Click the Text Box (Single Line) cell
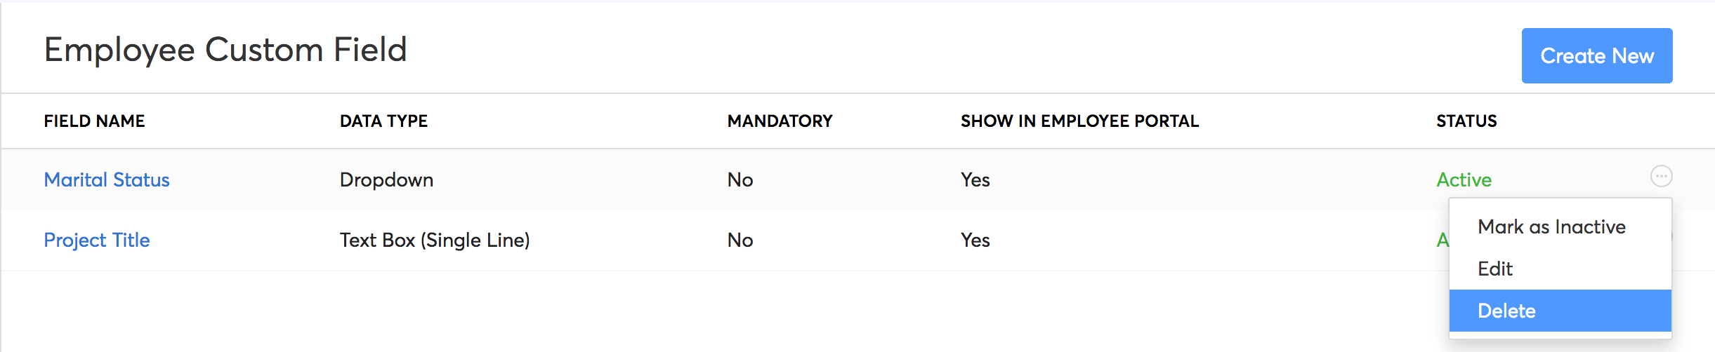The image size is (1715, 352). (x=435, y=241)
